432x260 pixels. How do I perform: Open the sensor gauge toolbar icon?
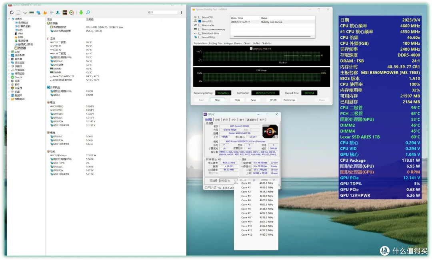71,12
